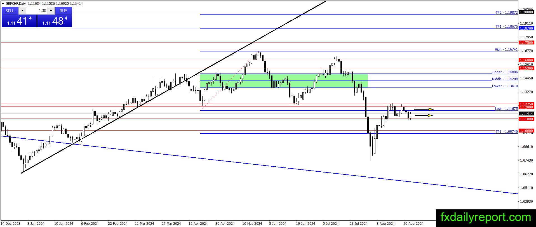Increase lot volume with the up arrow

click(x=51, y=11)
